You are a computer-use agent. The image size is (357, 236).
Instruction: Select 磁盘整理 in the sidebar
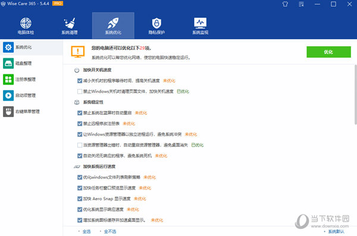click(23, 63)
